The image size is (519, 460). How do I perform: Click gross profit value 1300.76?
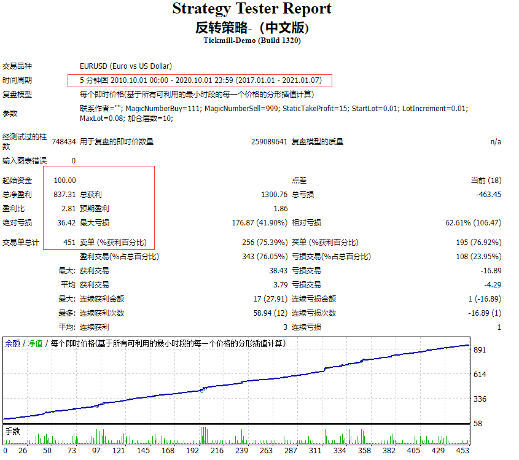[274, 195]
